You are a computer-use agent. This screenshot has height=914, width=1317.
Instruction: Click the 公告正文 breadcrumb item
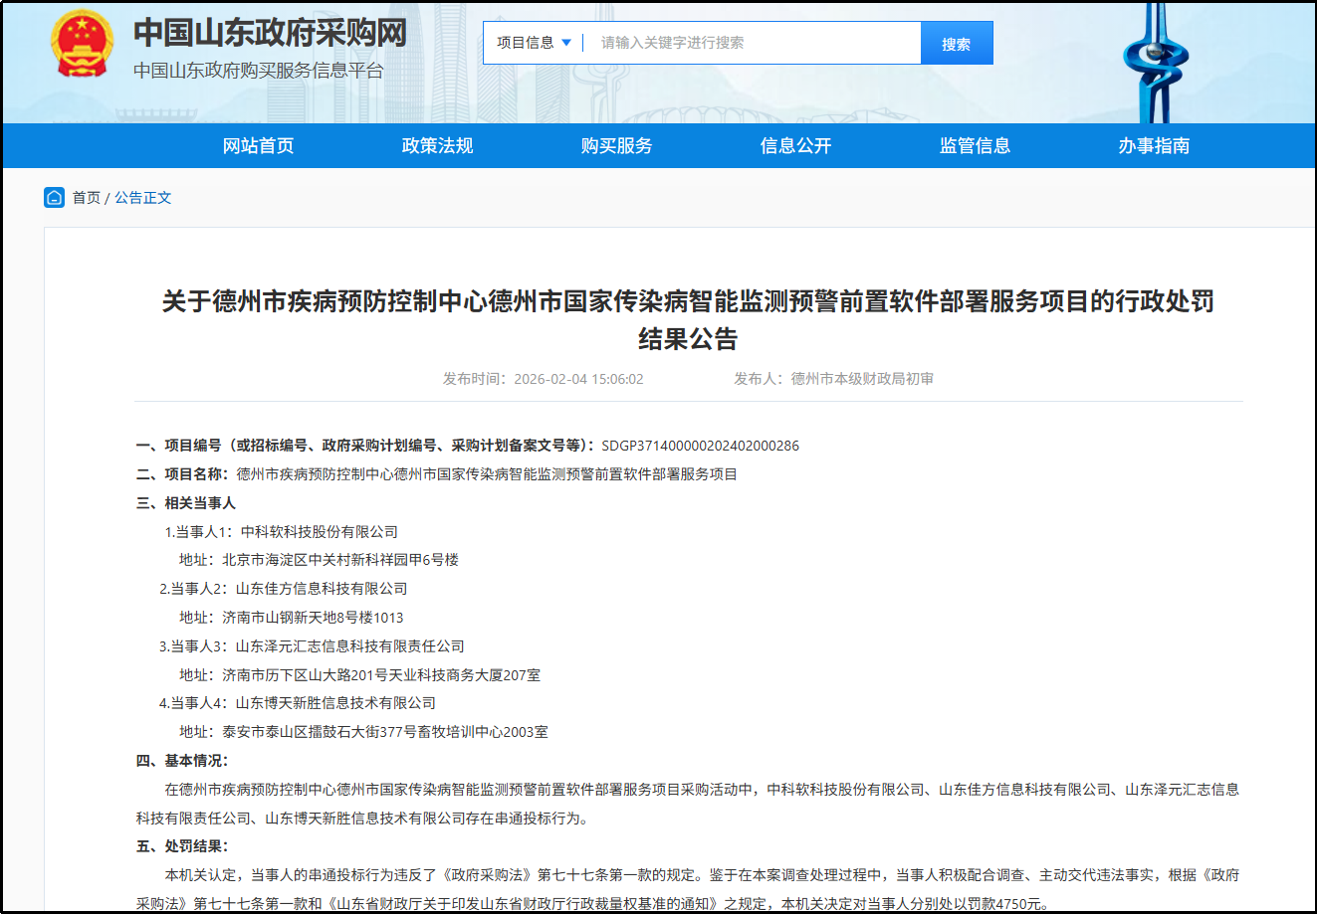click(142, 197)
